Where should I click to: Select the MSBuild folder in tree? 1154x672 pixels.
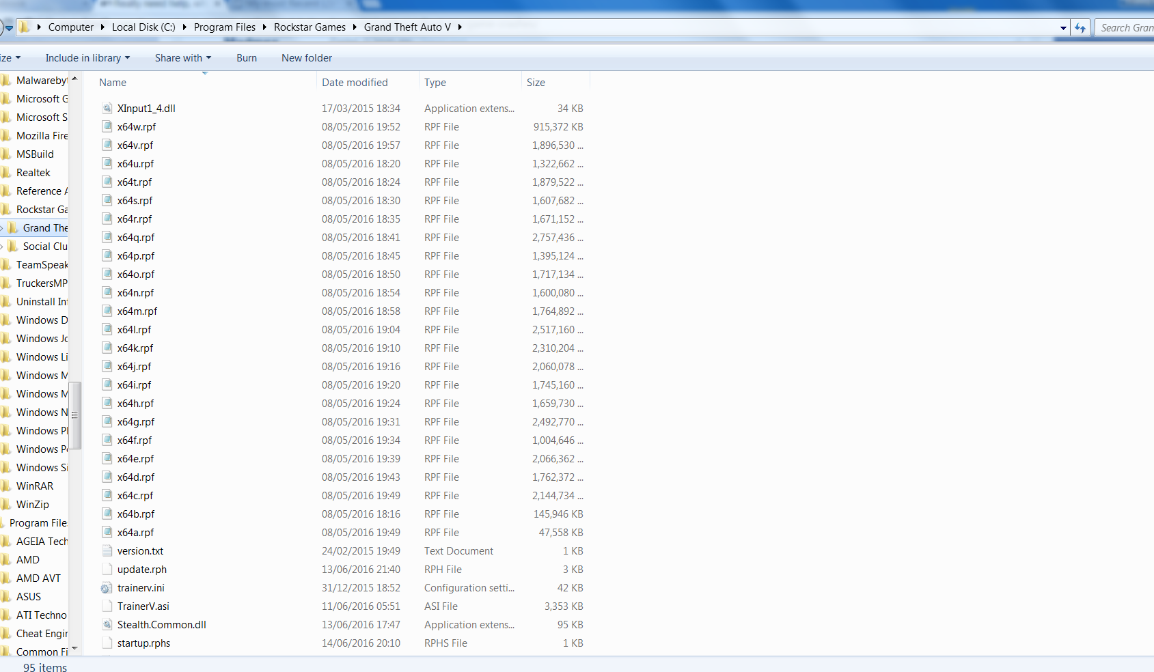34,154
